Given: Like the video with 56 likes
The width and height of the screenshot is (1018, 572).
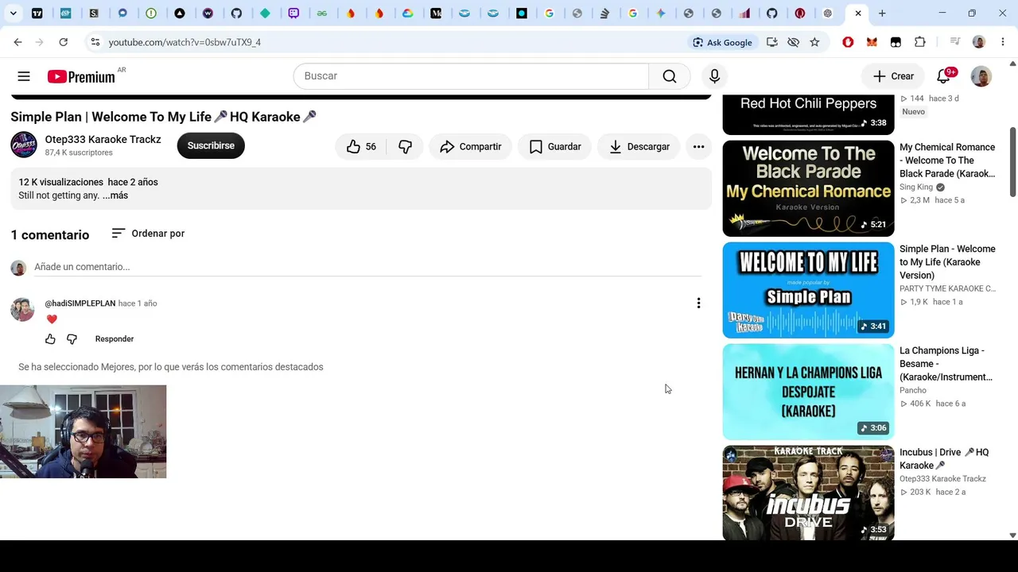Looking at the screenshot, I should [x=362, y=146].
